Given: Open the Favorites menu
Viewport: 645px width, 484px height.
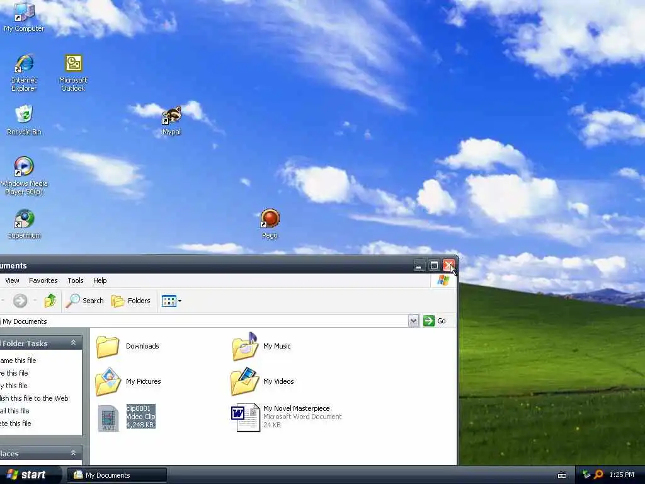Looking at the screenshot, I should pos(43,280).
